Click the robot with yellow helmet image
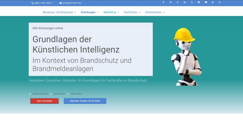 [186, 57]
